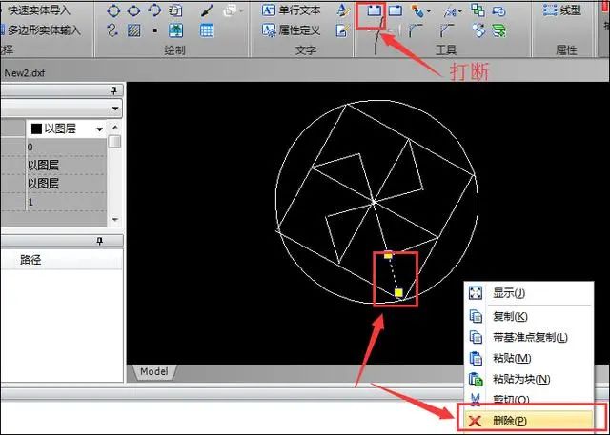Open the 以图层 color dropdown

tap(100, 129)
